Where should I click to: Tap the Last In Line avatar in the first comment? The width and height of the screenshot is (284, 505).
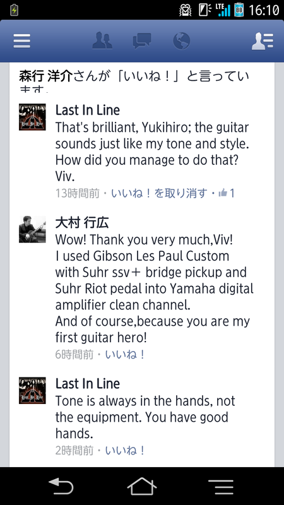pos(32,117)
